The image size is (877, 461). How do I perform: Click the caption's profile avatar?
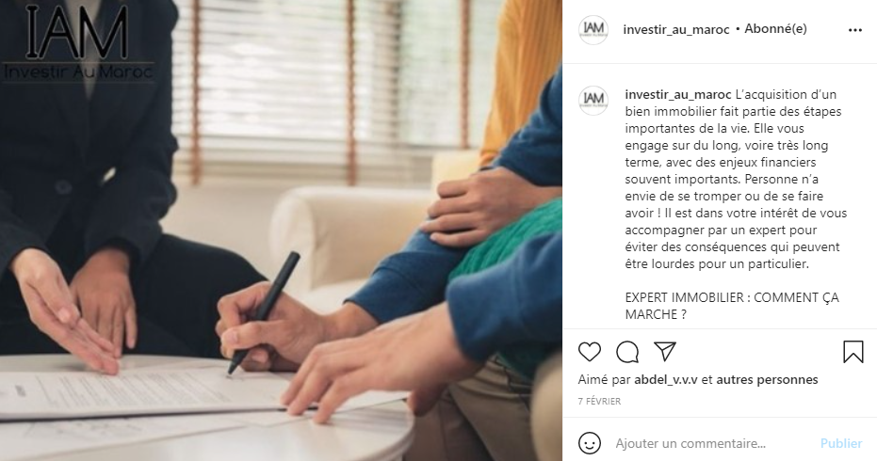pos(593,100)
